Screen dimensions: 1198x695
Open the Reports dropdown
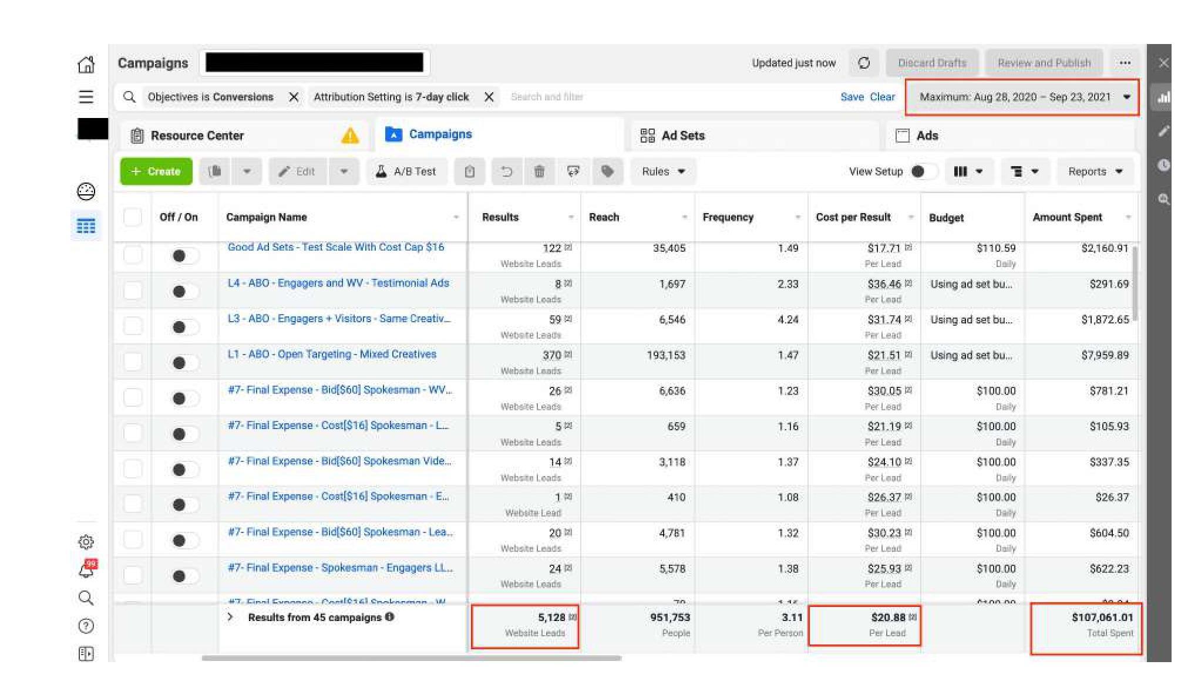point(1095,171)
